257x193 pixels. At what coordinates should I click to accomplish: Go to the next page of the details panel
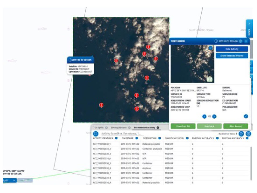[214, 116]
